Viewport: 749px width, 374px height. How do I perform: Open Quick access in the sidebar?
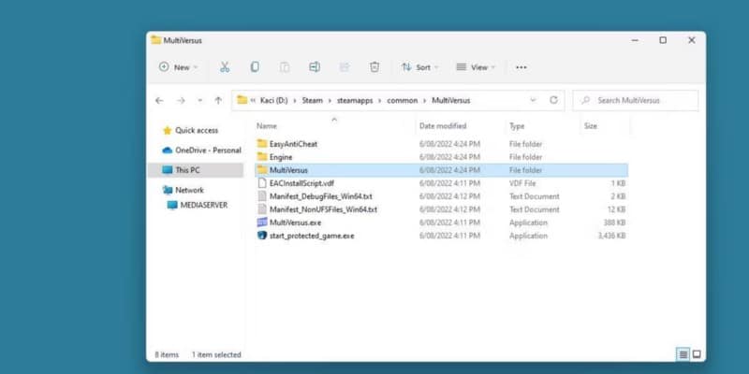pos(196,131)
